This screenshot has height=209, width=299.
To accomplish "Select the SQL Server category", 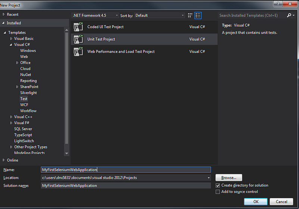I will point(23,129).
